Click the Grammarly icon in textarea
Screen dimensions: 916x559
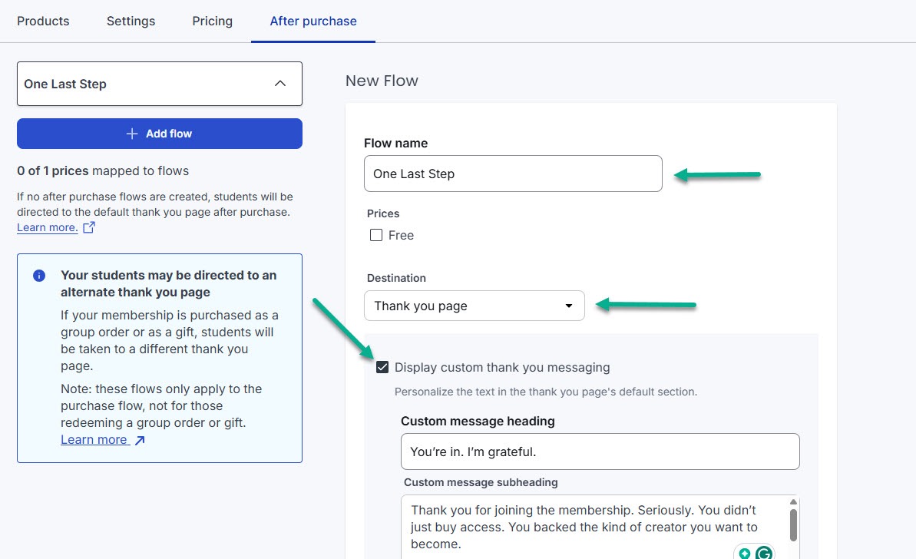click(763, 553)
